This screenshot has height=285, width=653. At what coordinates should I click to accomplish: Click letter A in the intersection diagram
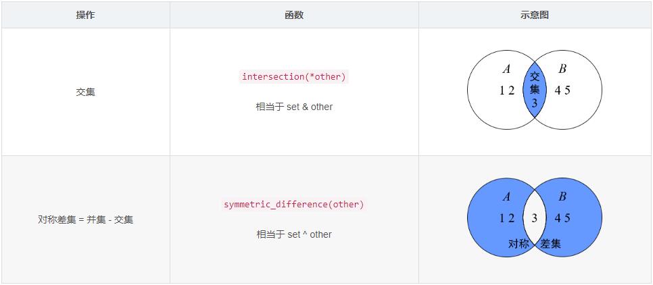[x=506, y=69]
